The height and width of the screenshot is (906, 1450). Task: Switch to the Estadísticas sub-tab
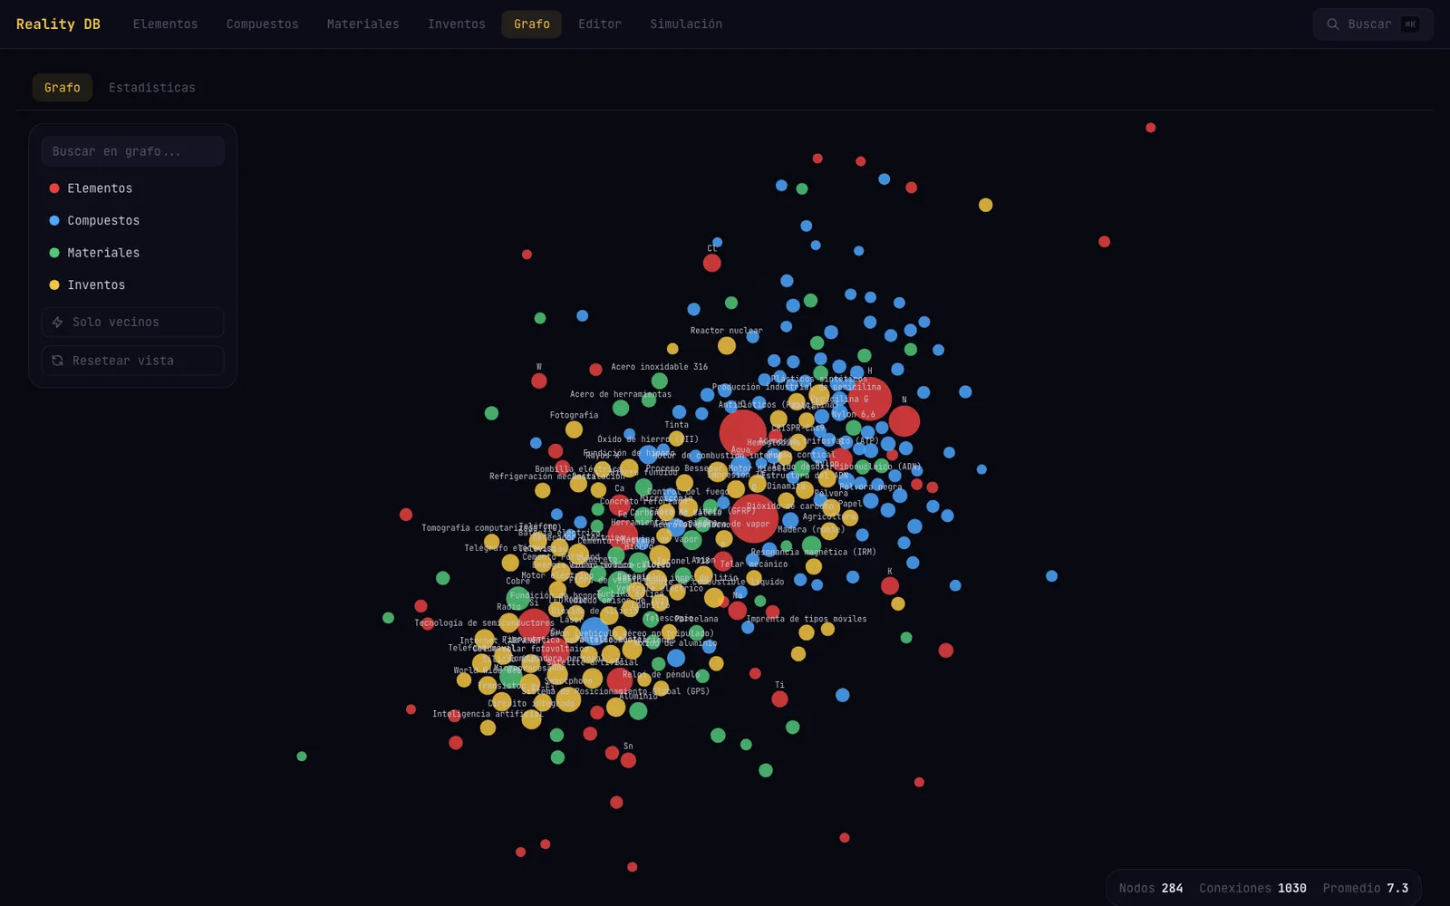point(151,88)
